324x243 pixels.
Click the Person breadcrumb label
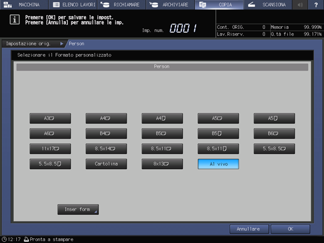tap(76, 44)
